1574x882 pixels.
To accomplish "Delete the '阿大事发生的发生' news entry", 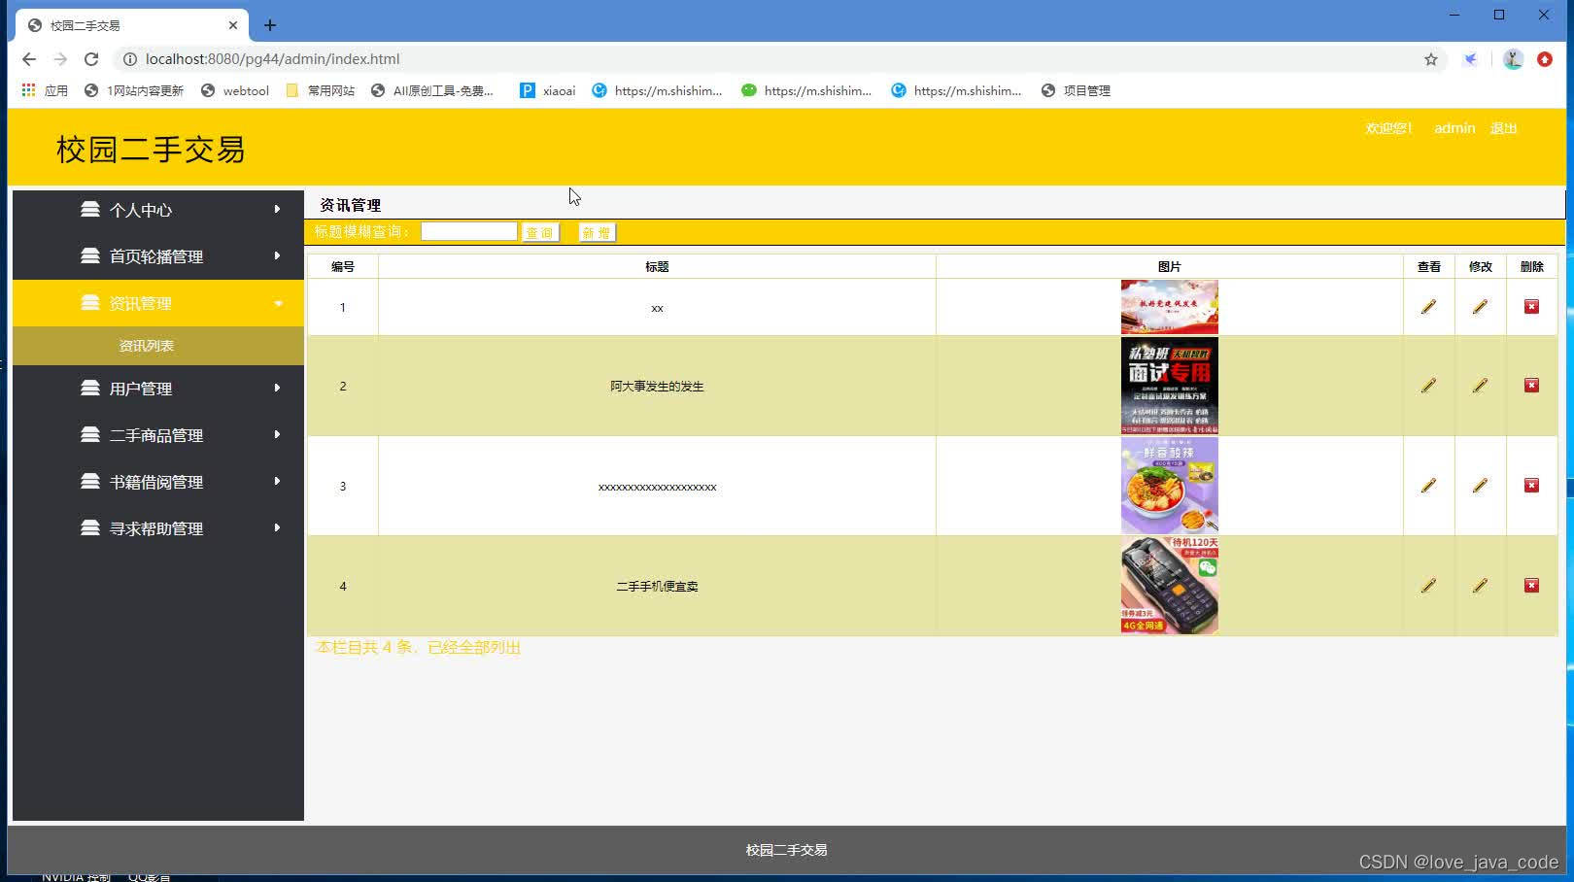I will (1531, 386).
